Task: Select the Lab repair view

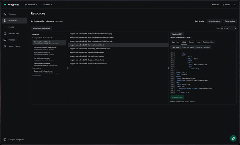Action: click(176, 47)
